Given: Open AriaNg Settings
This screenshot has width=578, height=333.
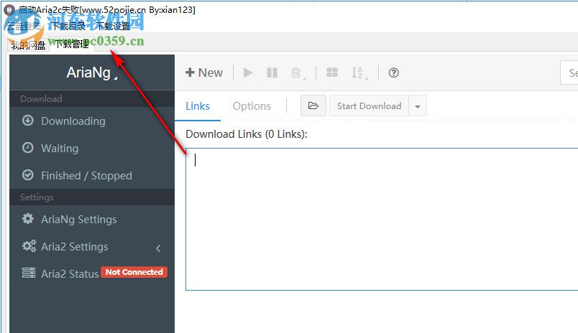Looking at the screenshot, I should 92,220.
